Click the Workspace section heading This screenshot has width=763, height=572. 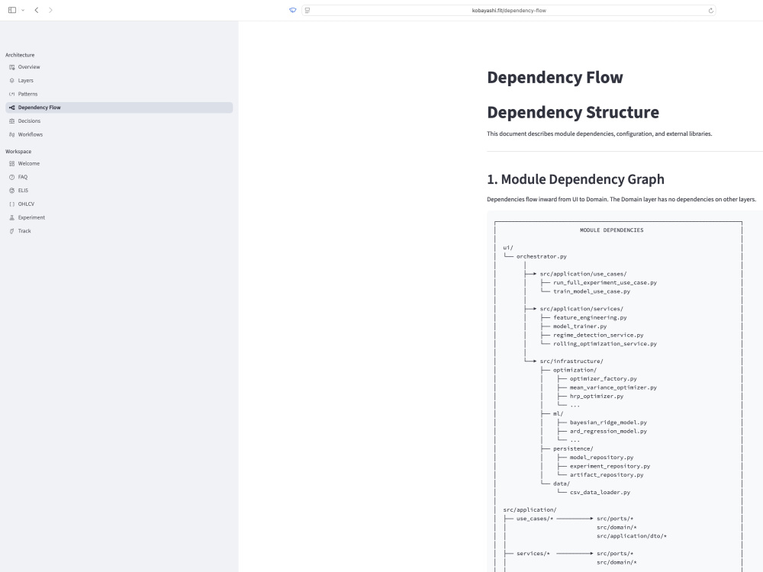point(18,151)
